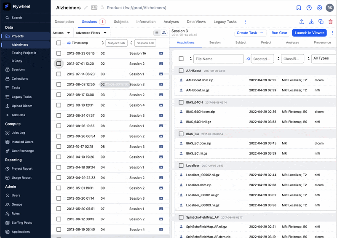The width and height of the screenshot is (337, 238).
Task: Open the Information tab
Action: (146, 22)
